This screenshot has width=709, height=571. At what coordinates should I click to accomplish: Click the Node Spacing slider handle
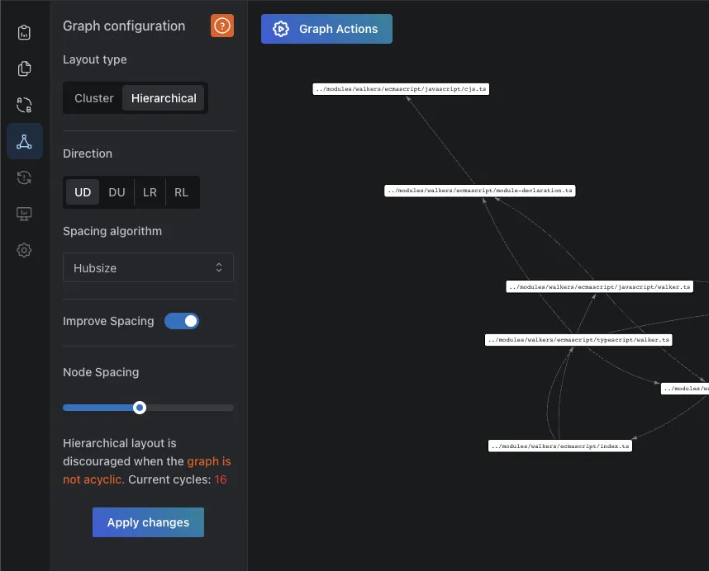coord(140,408)
